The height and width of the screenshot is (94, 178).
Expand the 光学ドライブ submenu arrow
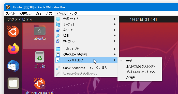tap(115, 19)
